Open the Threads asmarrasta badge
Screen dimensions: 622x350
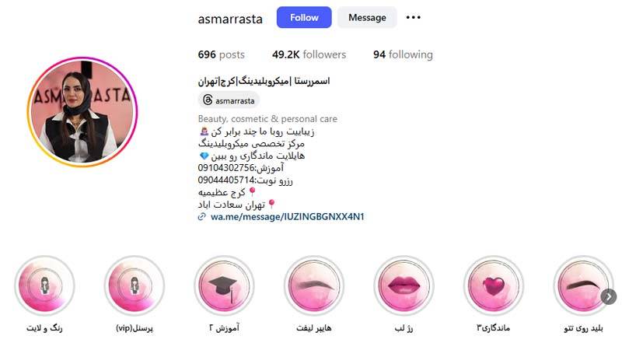[x=229, y=100]
